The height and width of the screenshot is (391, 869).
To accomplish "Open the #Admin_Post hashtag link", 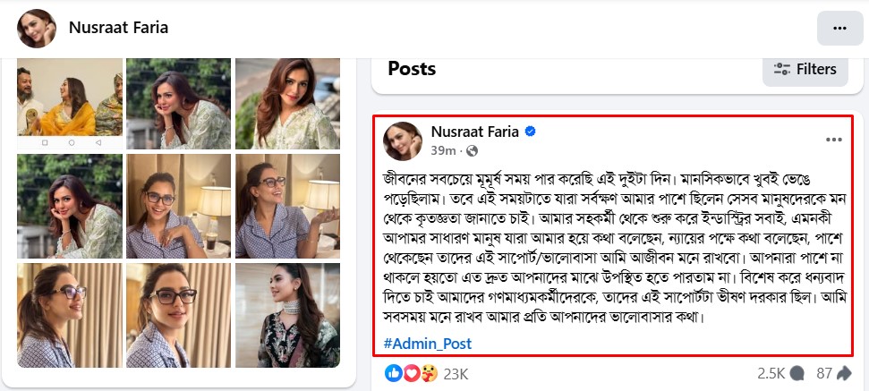I will tap(428, 344).
